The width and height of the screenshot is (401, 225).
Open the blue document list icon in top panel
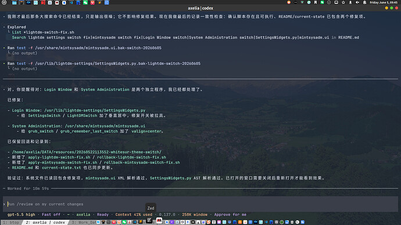tap(107, 2)
